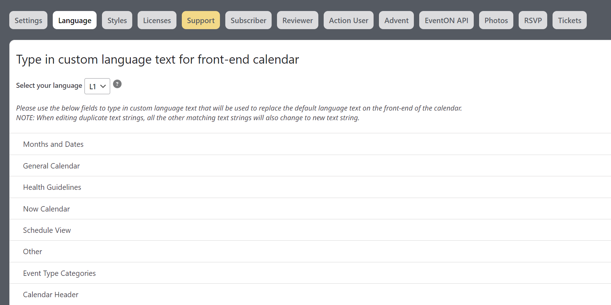The height and width of the screenshot is (305, 611).
Task: Click the help question mark icon
Action: (x=117, y=84)
